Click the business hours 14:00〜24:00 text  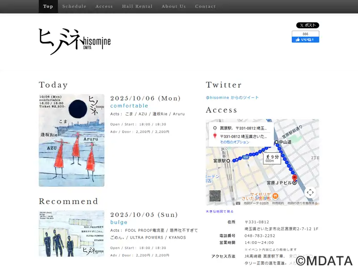click(259, 243)
